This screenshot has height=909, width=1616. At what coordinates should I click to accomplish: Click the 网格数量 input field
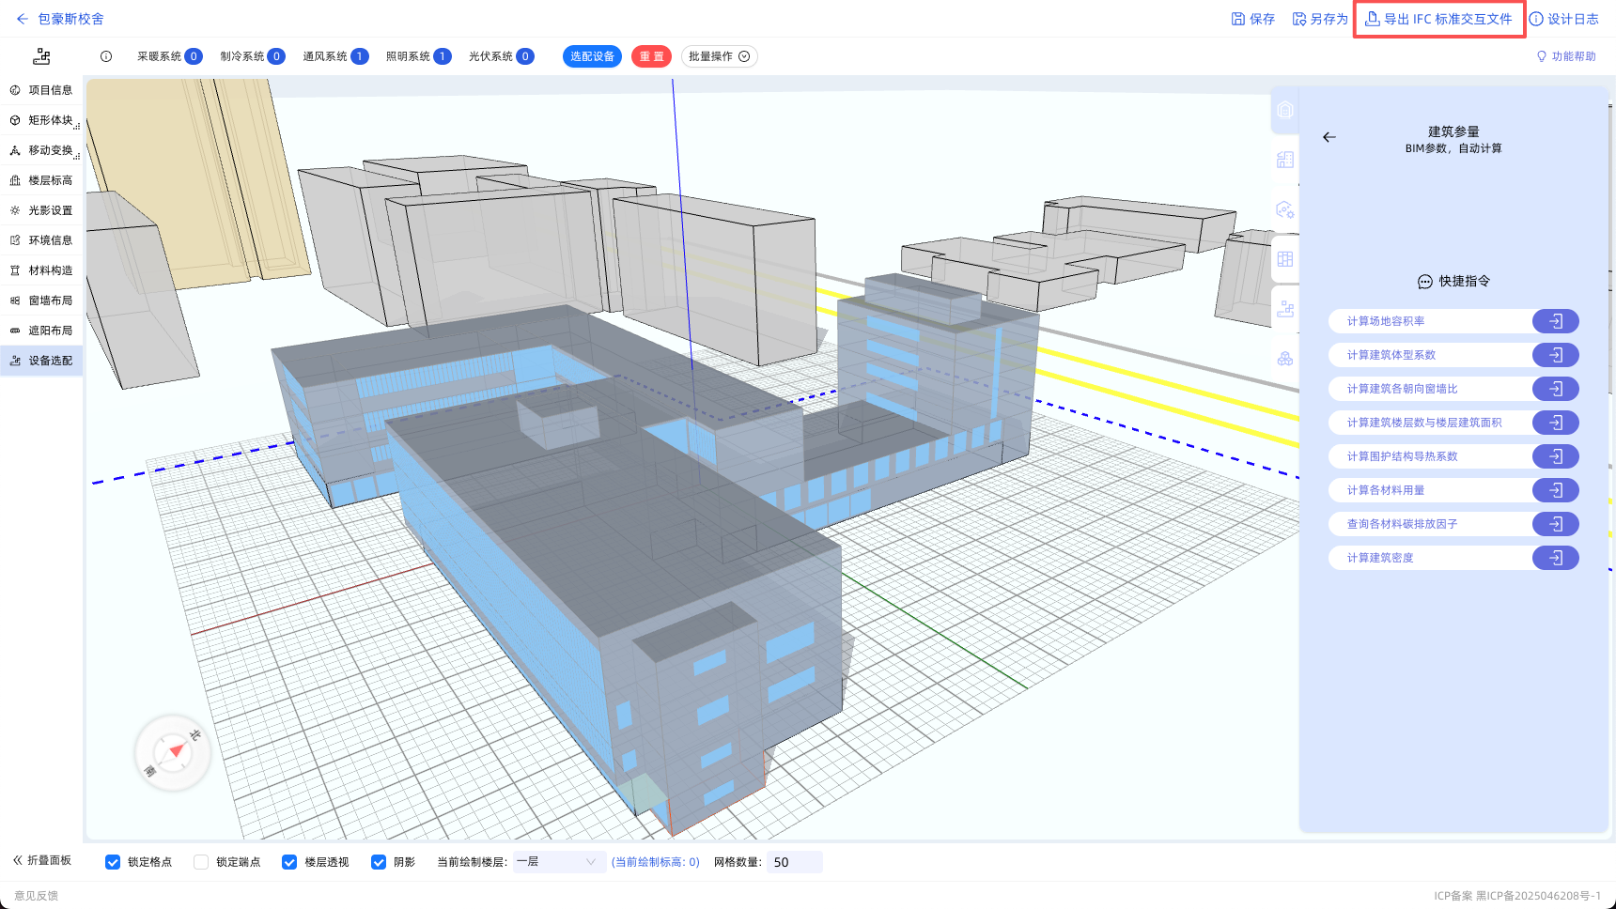pos(794,862)
